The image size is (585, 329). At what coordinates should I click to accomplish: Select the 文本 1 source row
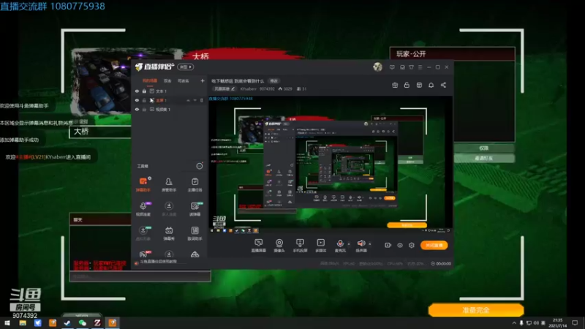[x=170, y=91]
